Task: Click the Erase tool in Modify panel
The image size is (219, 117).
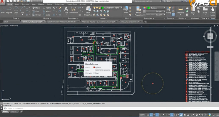Action: [60, 8]
